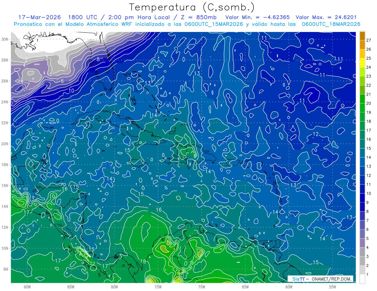This screenshot has height=291, width=377.
Task: Select the "75W" longitude axis label
Action: (158, 287)
